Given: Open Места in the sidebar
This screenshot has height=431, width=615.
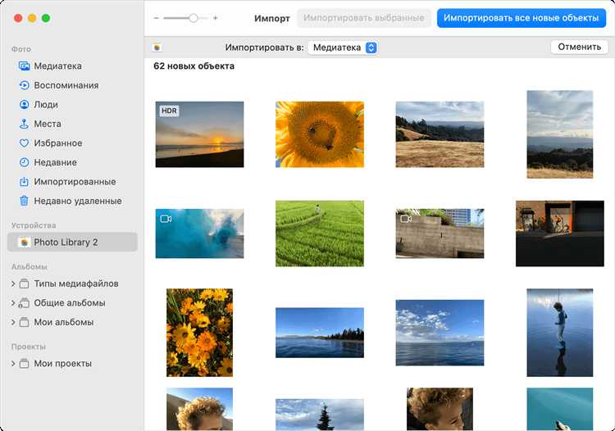Looking at the screenshot, I should click(72, 124).
